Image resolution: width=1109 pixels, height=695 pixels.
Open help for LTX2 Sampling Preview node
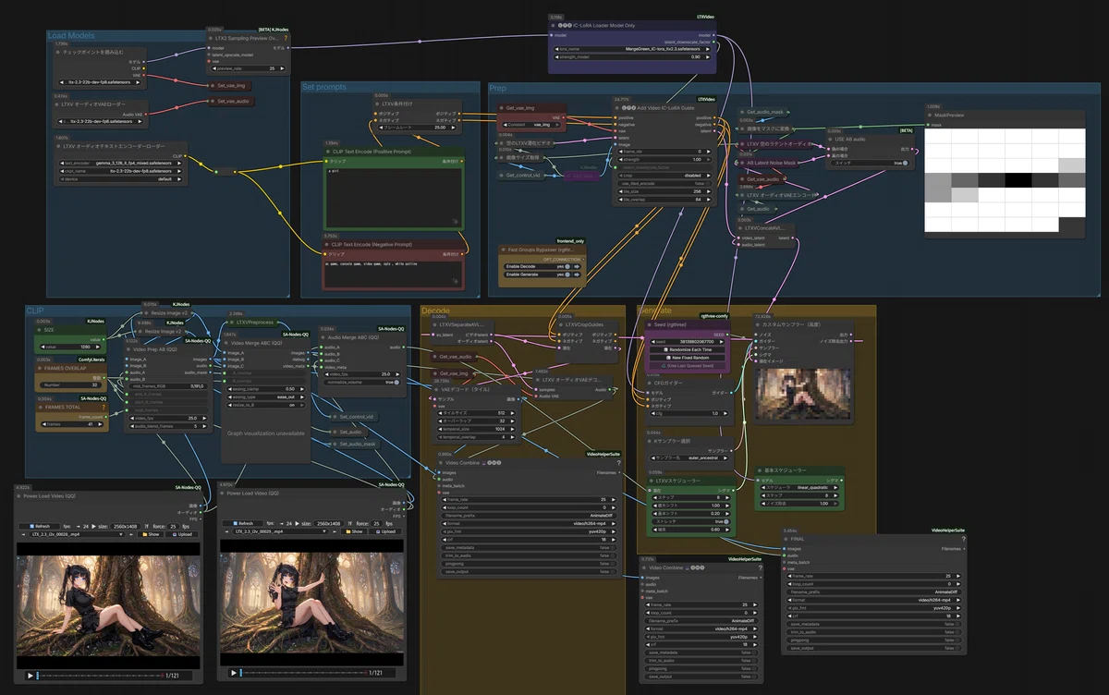(x=286, y=38)
